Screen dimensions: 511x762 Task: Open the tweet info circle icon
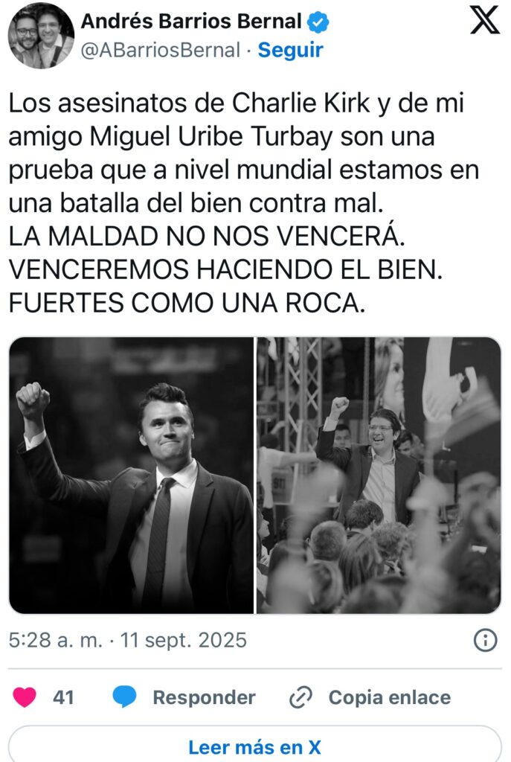pos(485,640)
